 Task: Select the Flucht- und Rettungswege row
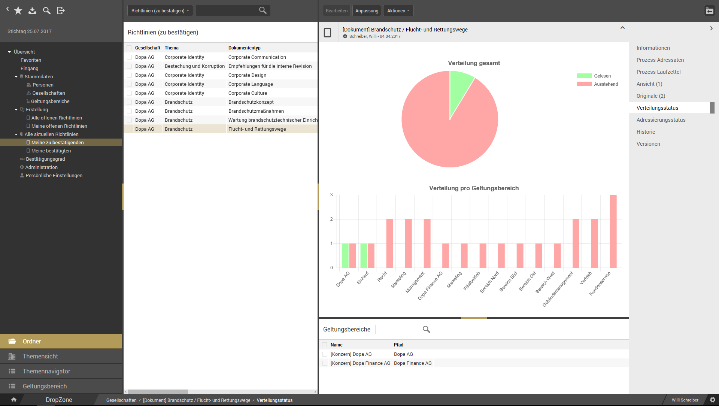click(221, 129)
